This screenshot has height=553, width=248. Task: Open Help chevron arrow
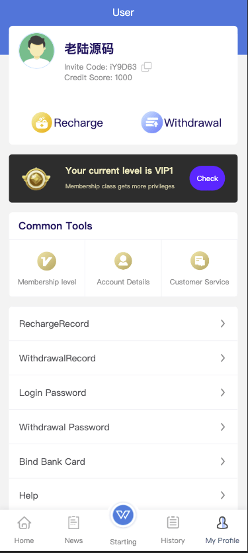[223, 495]
